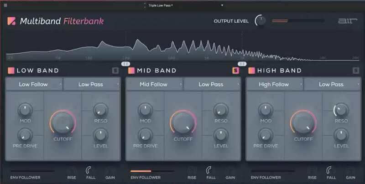Click the High Band LEVEL knob
The height and width of the screenshot is (184, 365).
point(341,135)
